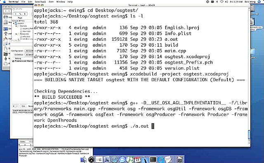This screenshot has height=163, width=264.
Task: Click version.plist in the ls listing
Action: (x=182, y=68)
